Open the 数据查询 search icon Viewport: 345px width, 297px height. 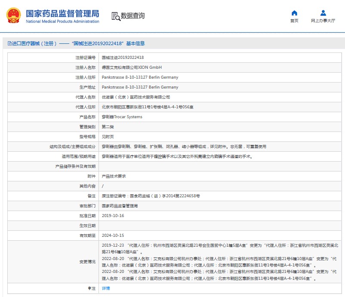tap(116, 16)
